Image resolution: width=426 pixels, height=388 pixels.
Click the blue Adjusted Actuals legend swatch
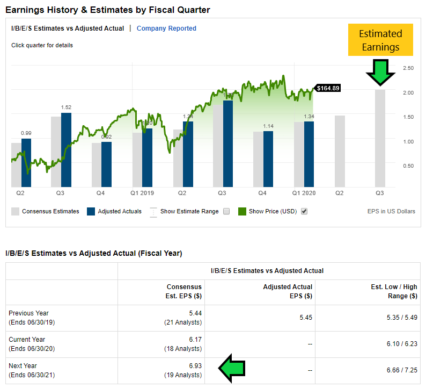(x=91, y=211)
